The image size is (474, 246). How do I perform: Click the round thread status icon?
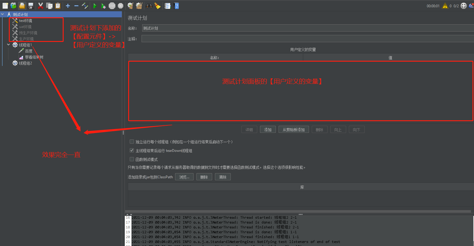(464, 6)
